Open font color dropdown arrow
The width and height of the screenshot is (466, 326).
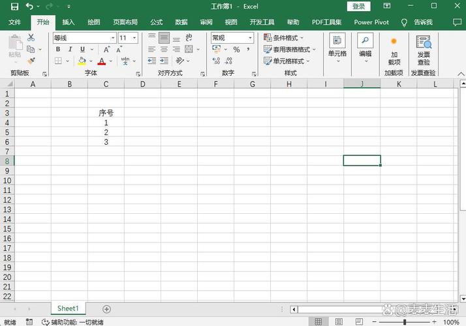(x=111, y=61)
